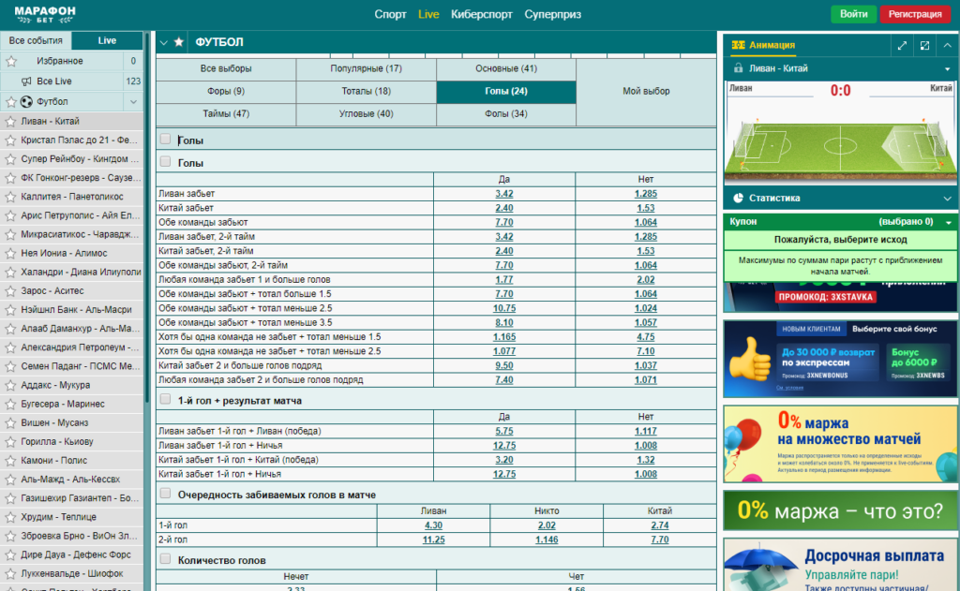Open the 0% маржа – что это? banner

coord(840,510)
